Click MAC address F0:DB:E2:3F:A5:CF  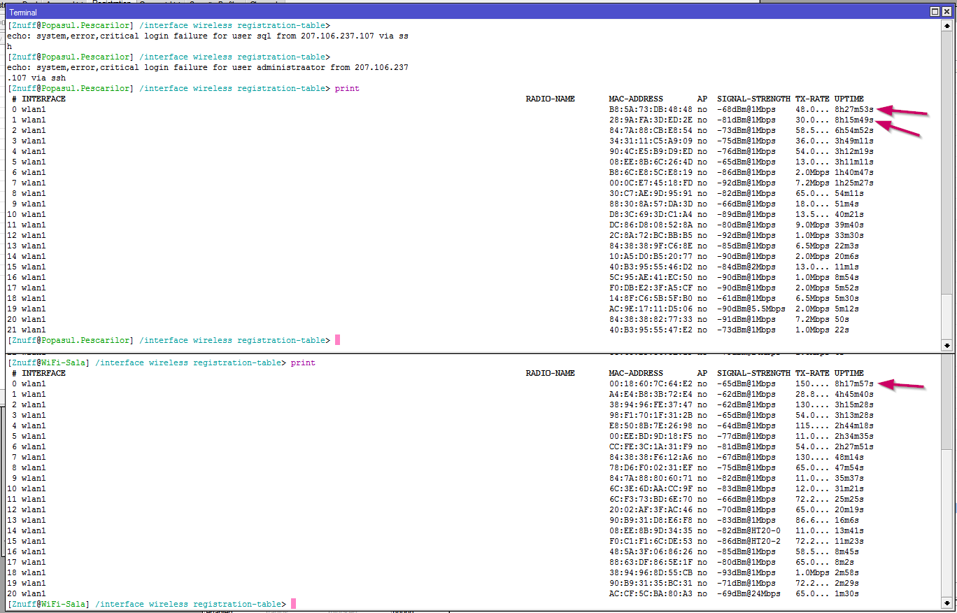tap(651, 288)
